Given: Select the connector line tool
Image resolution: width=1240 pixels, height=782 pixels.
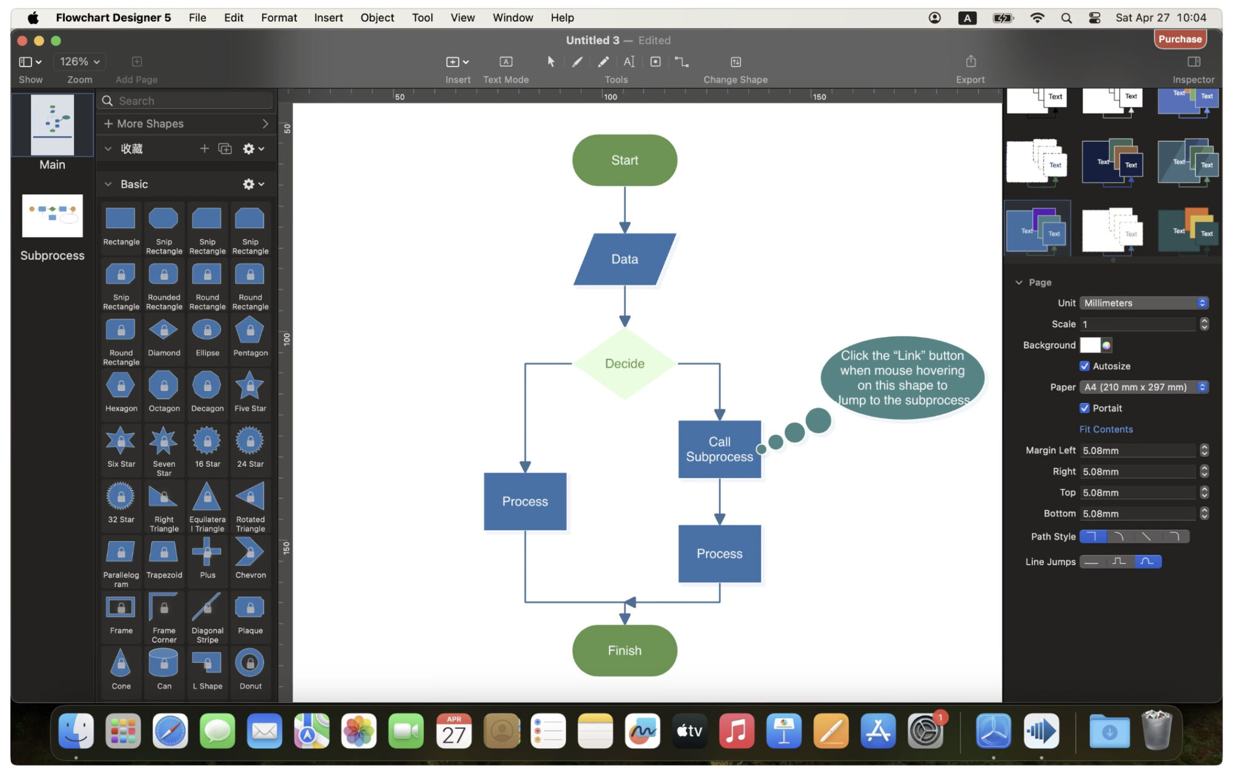Looking at the screenshot, I should click(682, 61).
